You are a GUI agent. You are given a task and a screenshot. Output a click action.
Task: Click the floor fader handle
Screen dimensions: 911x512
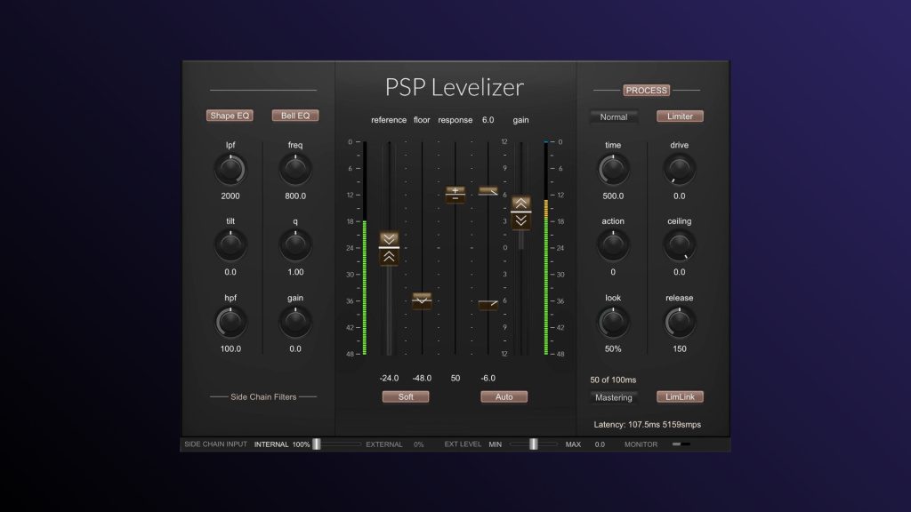[422, 300]
